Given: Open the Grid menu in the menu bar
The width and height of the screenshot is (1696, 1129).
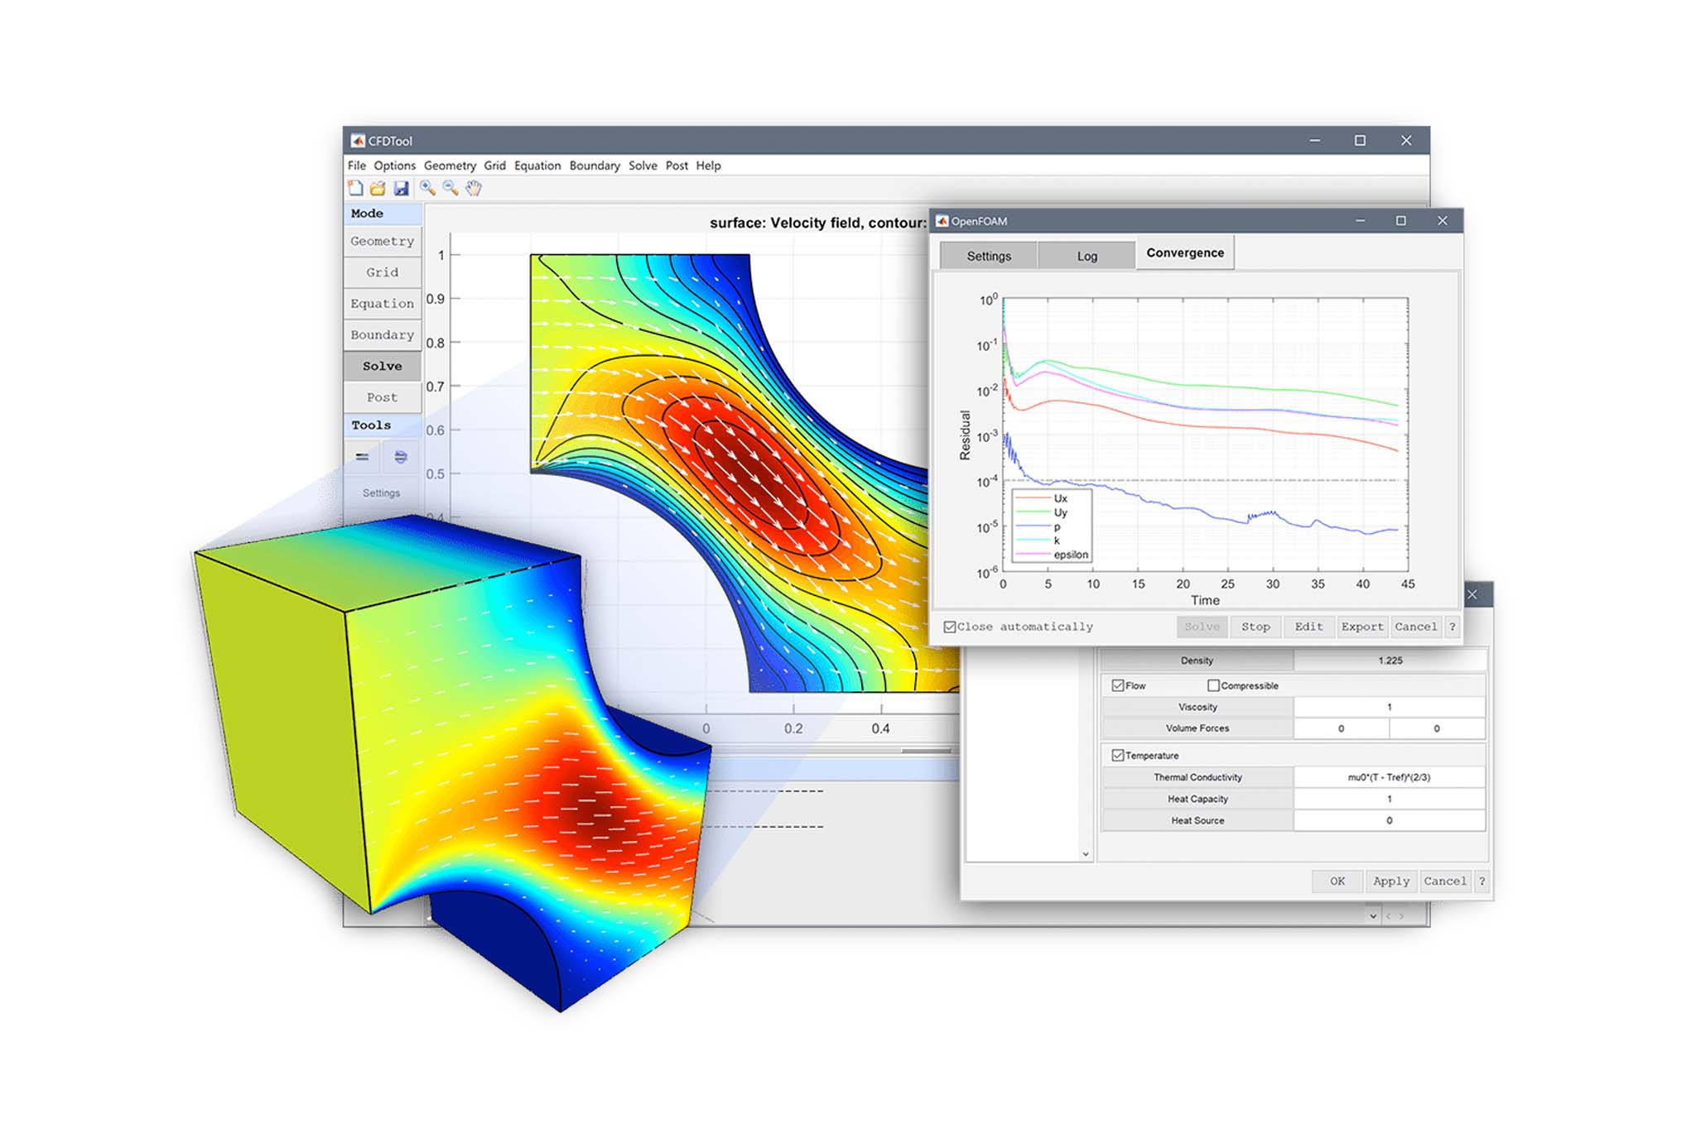Looking at the screenshot, I should tap(494, 166).
